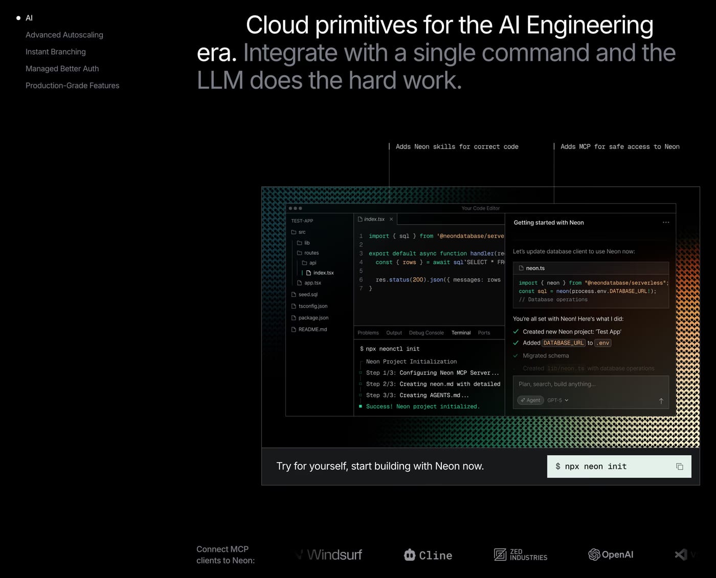Copy the npx neon init command
This screenshot has width=716, height=578.
click(680, 466)
